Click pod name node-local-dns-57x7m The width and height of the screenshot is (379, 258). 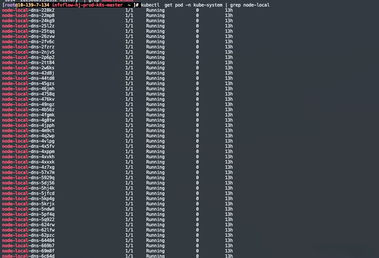28,172
